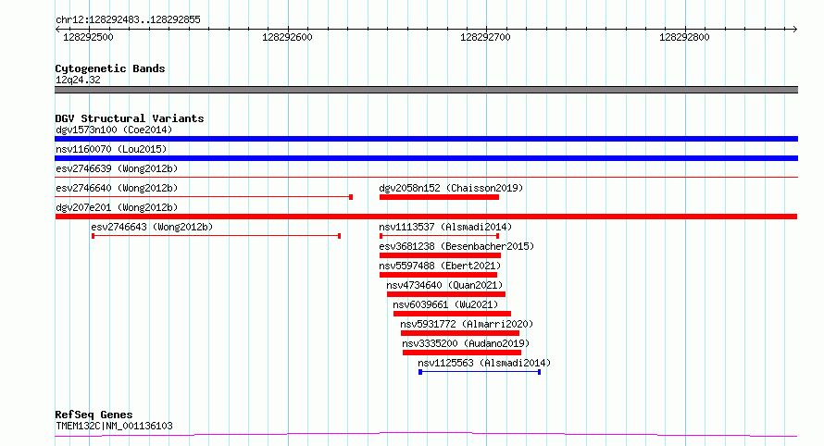Image resolution: width=824 pixels, height=446 pixels.
Task: Open dgv207e201 (Wong2012b) label
Action: tap(117, 207)
